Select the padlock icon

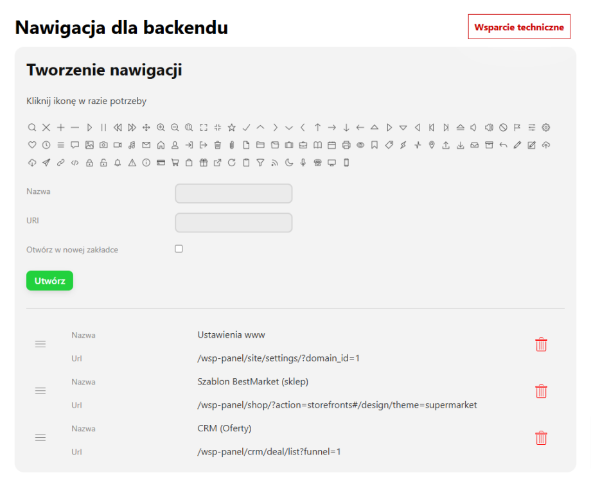(x=89, y=162)
